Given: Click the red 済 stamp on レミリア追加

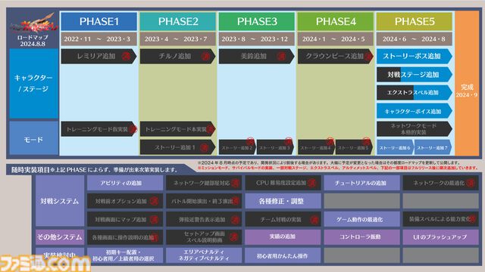Looking at the screenshot, I should pos(126,56).
